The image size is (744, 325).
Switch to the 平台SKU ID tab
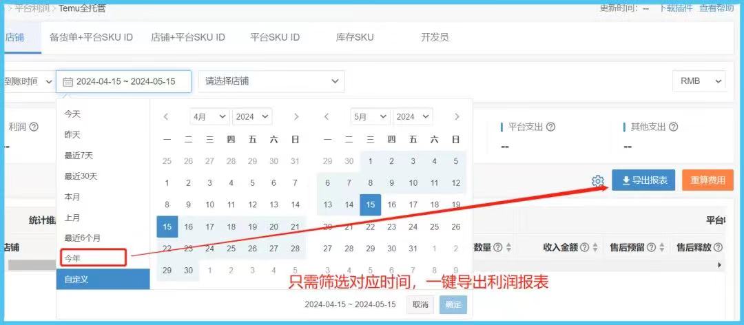tap(275, 37)
